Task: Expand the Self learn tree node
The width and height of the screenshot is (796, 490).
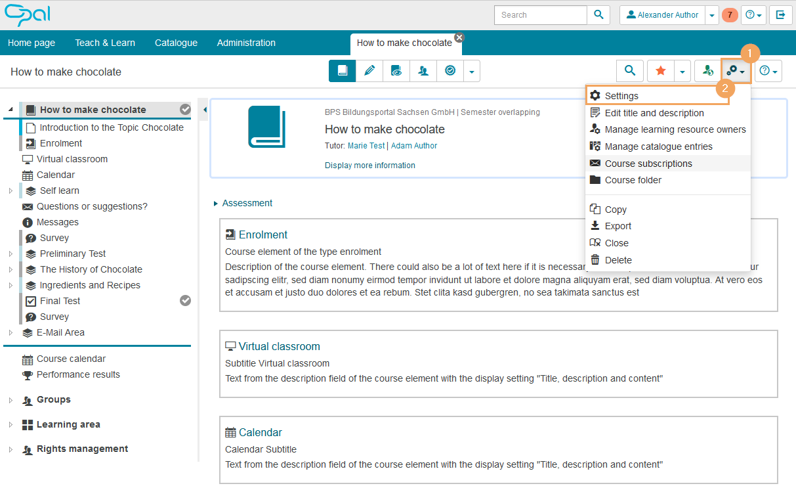Action: (x=10, y=191)
